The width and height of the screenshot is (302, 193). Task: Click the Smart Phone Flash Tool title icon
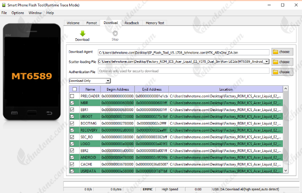[3, 4]
